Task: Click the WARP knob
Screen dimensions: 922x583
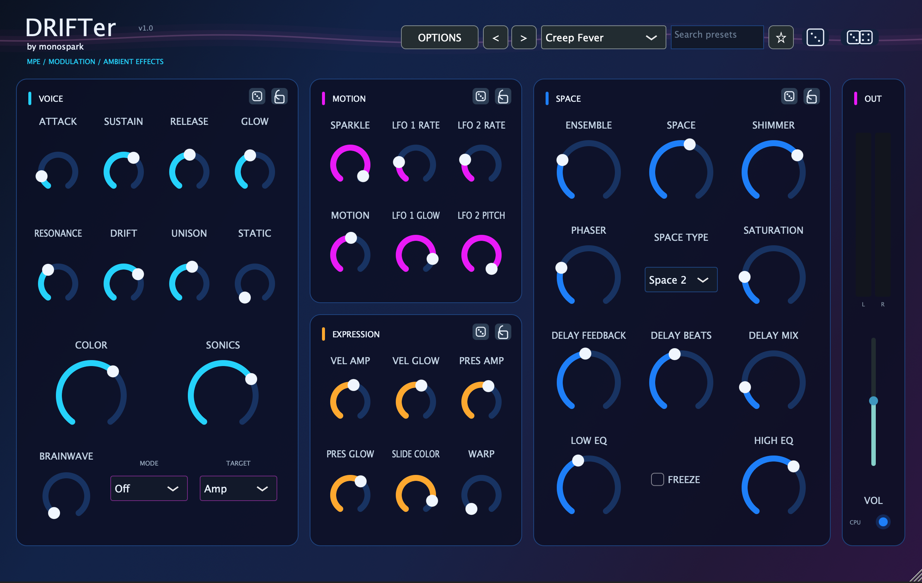Action: tap(481, 494)
